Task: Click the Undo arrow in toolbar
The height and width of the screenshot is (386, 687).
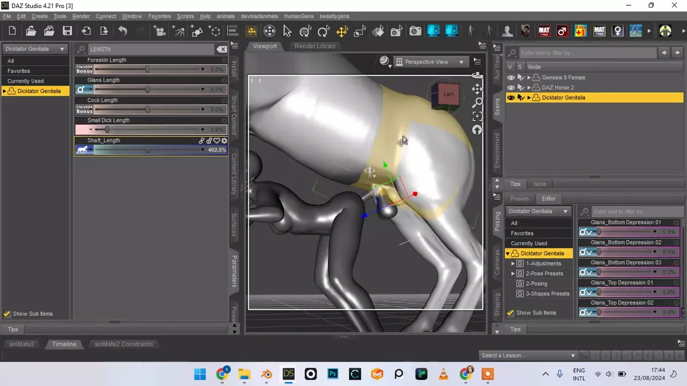Action: click(x=123, y=31)
